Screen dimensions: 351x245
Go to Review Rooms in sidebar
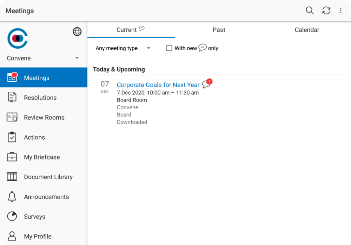pyautogui.click(x=44, y=118)
